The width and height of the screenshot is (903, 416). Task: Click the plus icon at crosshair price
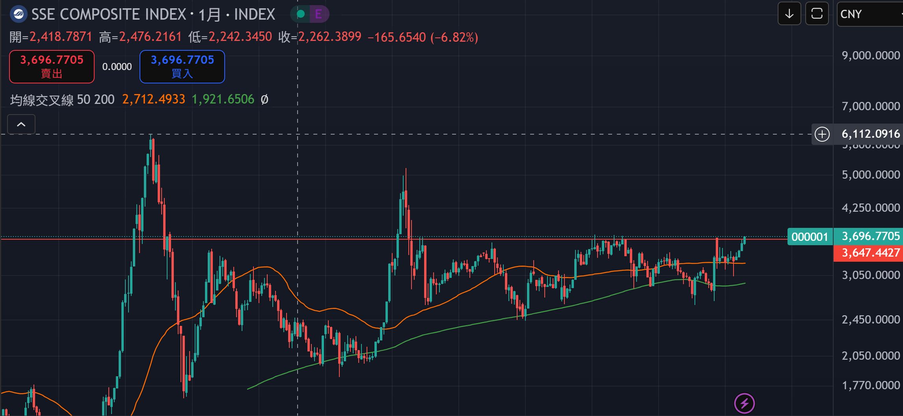822,134
